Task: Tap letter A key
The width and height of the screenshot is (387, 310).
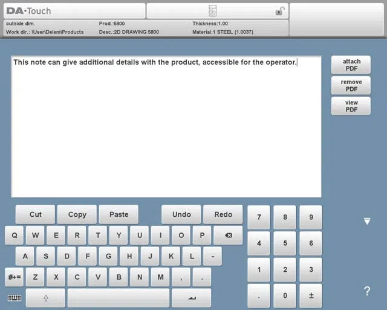Action: pyautogui.click(x=25, y=256)
